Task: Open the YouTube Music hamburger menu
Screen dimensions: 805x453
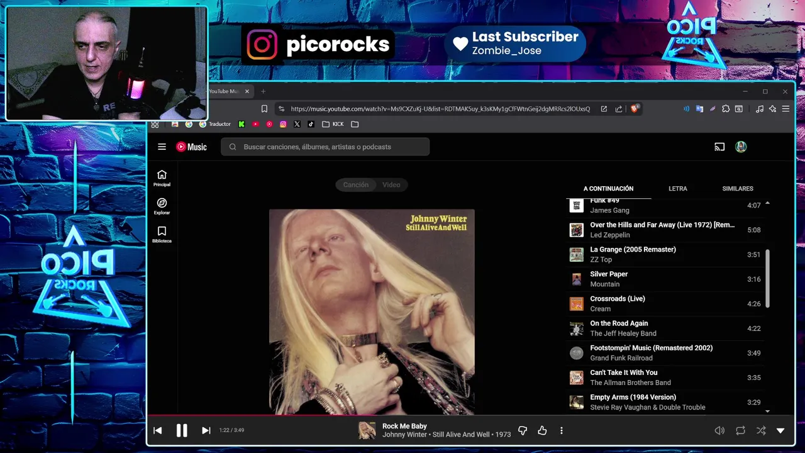Action: tap(162, 147)
